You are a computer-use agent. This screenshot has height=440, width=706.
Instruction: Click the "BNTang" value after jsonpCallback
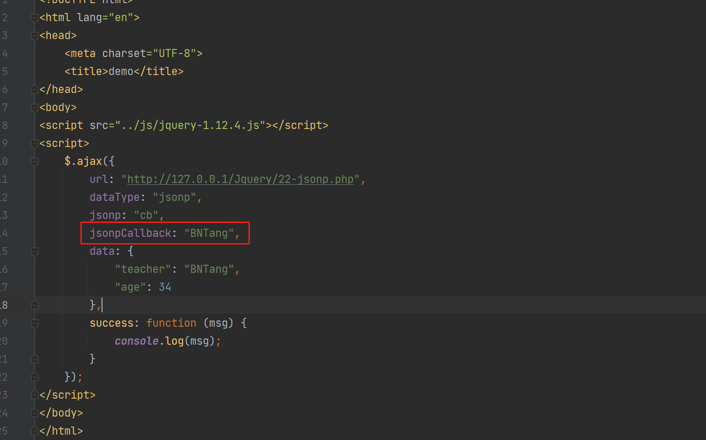coord(209,233)
